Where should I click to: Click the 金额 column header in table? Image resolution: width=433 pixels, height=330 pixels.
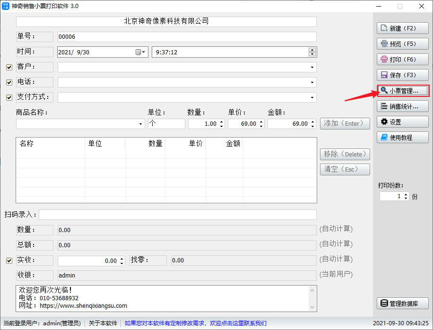click(224, 144)
